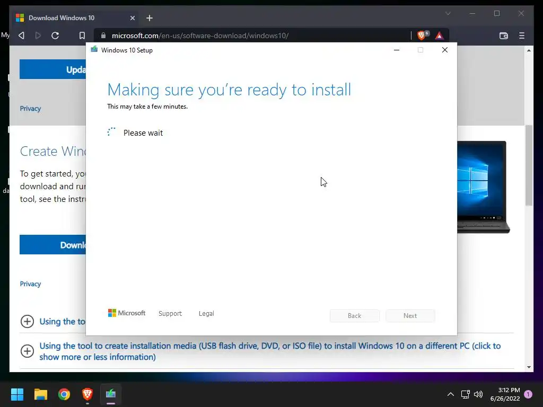Click the Next button in Setup

point(410,316)
